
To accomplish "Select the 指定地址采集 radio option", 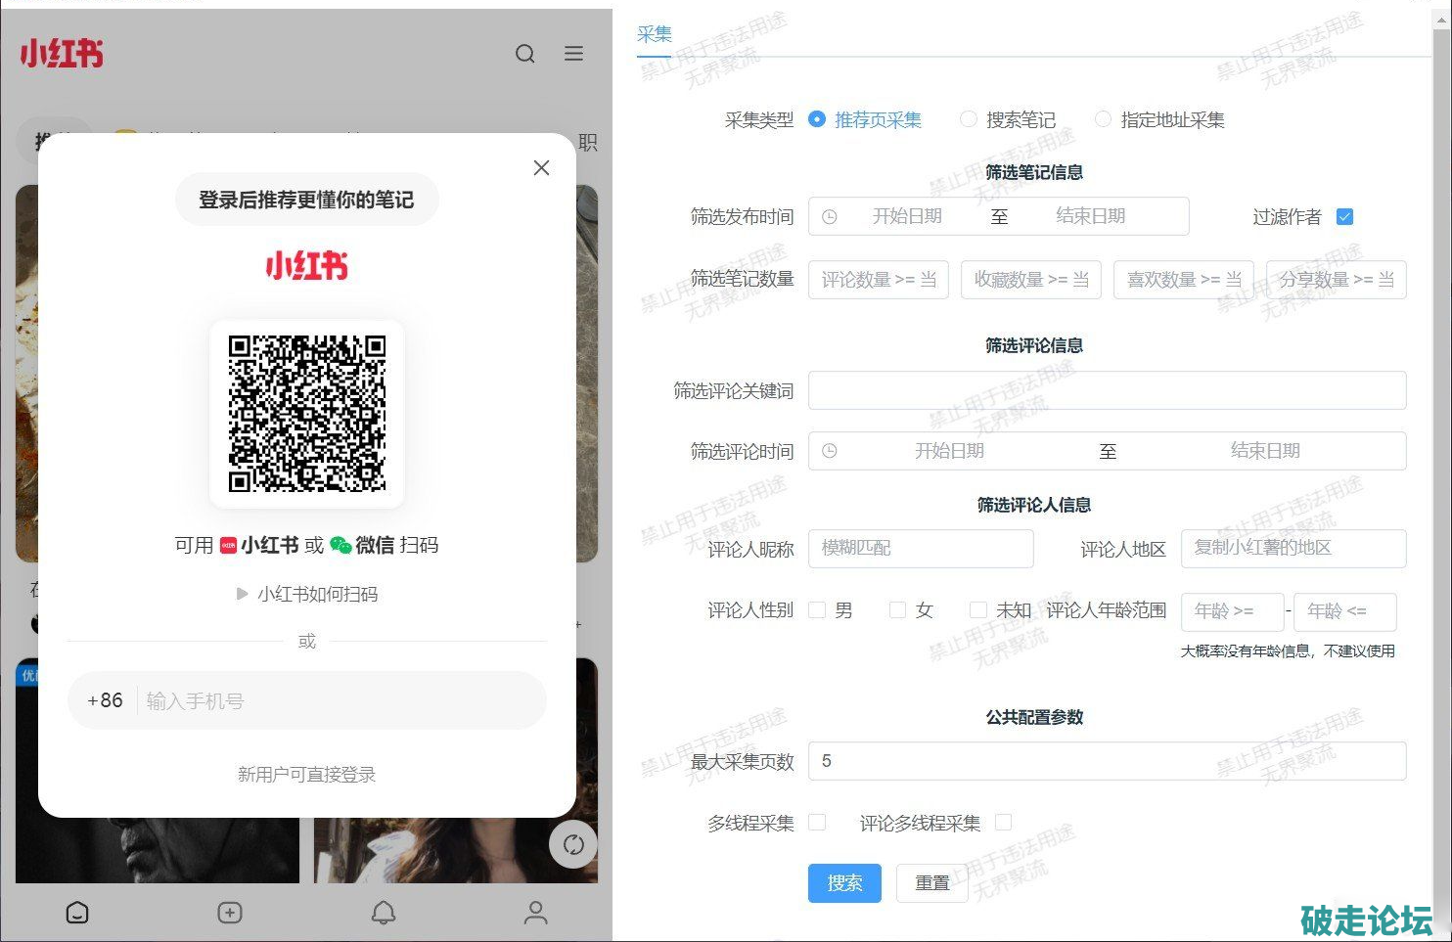I will 1103,119.
